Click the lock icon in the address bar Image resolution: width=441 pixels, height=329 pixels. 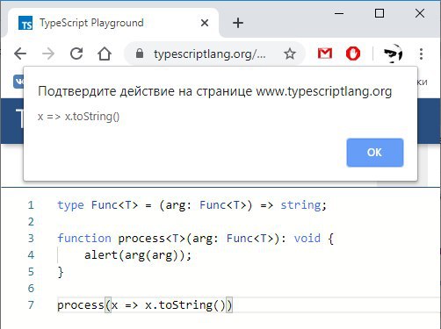pos(140,54)
